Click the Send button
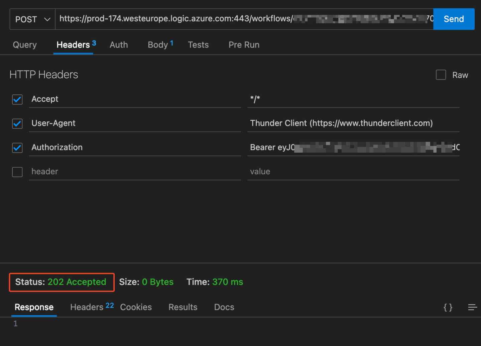481x346 pixels. [x=454, y=19]
